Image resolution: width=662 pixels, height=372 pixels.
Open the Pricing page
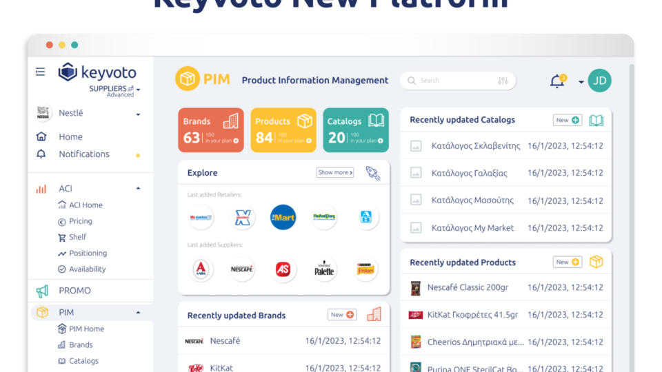coord(74,221)
